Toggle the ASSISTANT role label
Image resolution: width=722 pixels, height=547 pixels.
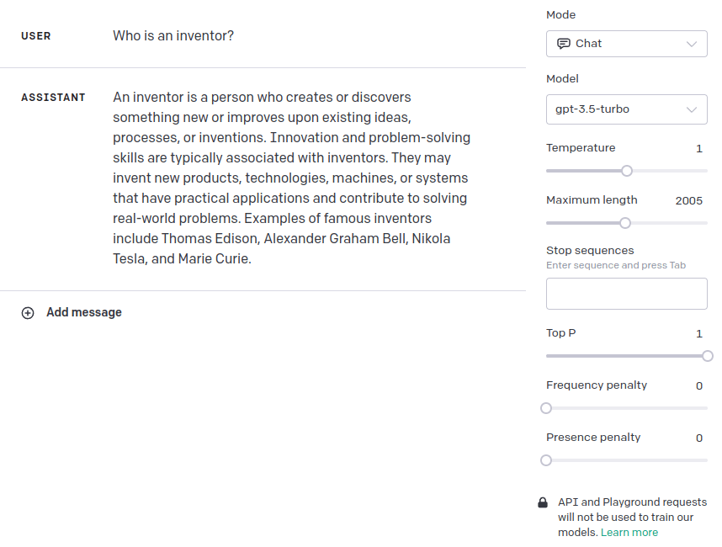click(53, 98)
